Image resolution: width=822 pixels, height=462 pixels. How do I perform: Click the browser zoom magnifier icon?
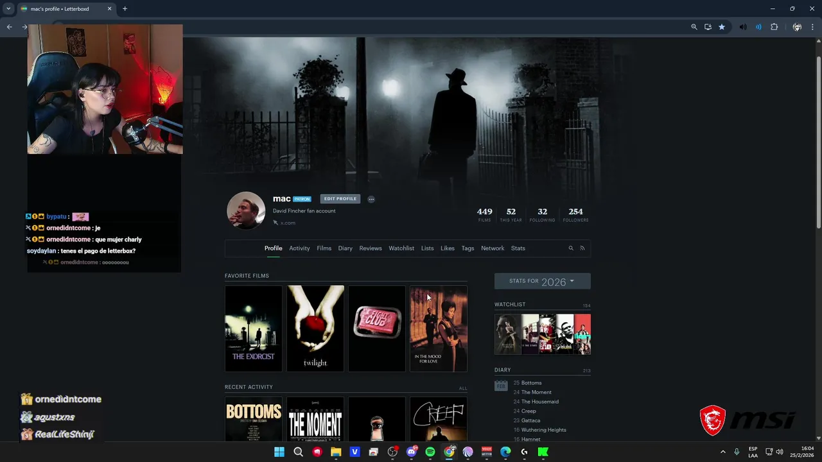coord(694,27)
